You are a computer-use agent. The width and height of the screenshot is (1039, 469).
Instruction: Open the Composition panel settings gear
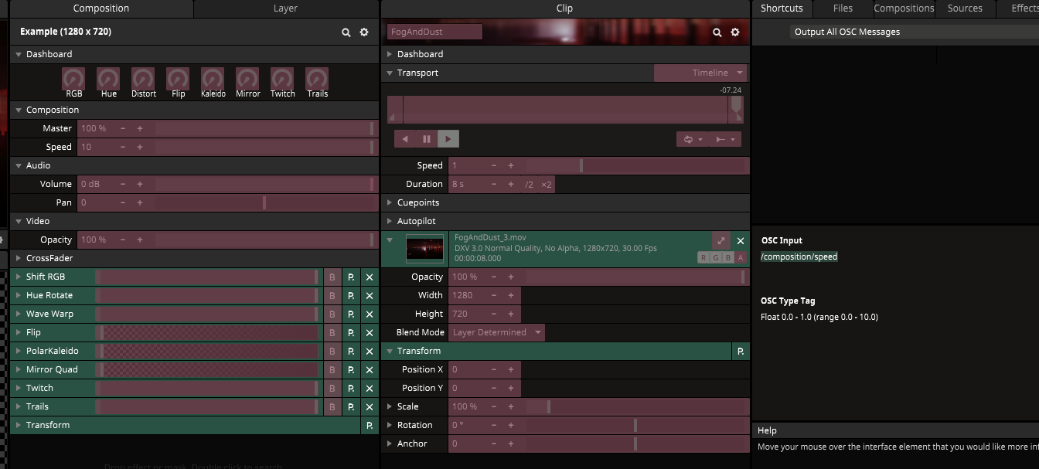tap(364, 32)
